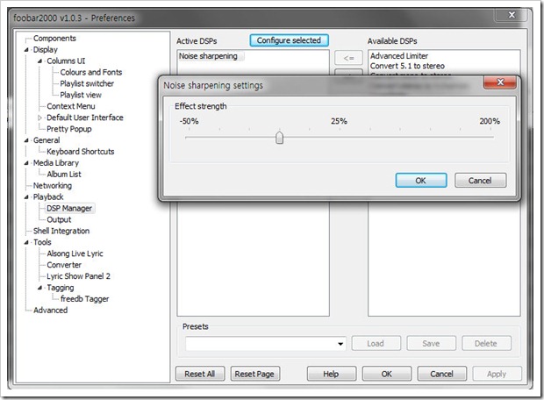Open Preferences Help

tap(331, 374)
